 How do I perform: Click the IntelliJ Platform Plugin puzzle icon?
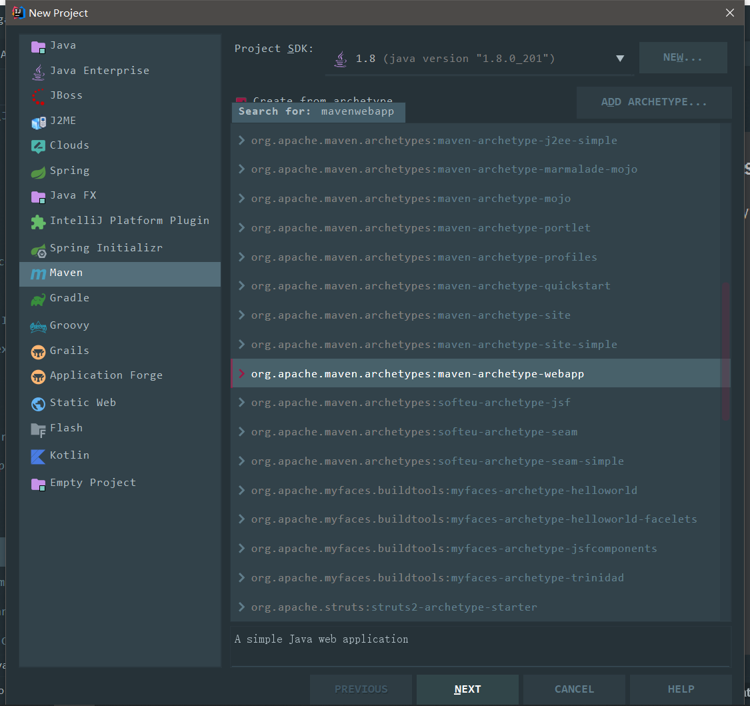tap(38, 221)
